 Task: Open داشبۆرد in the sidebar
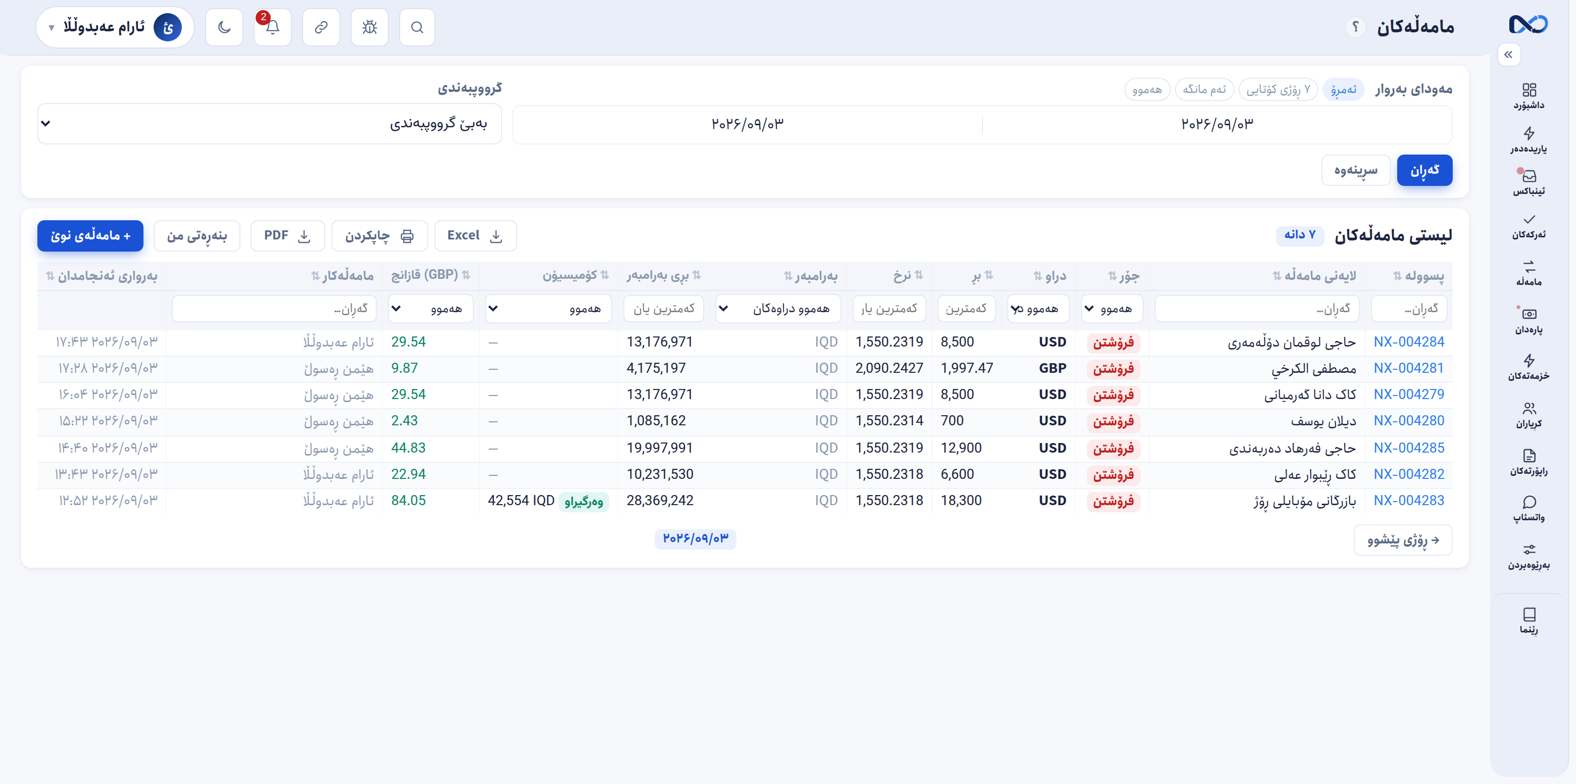coord(1529,96)
